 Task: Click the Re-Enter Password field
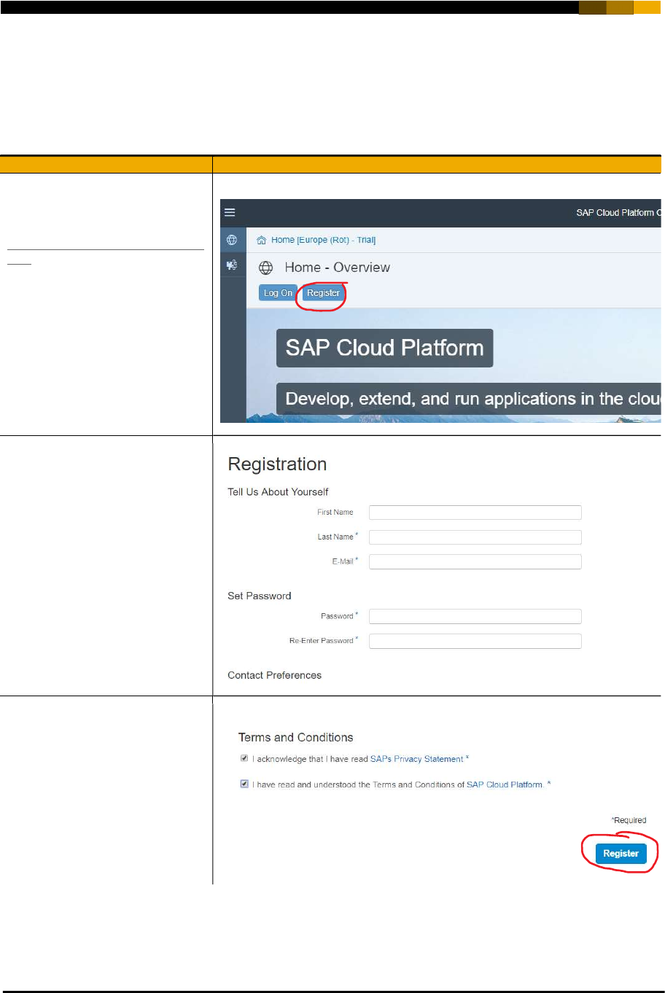(475, 641)
